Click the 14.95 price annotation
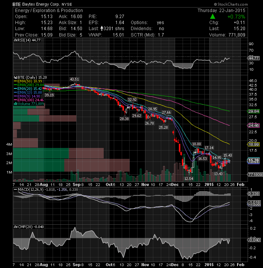 coord(217,158)
